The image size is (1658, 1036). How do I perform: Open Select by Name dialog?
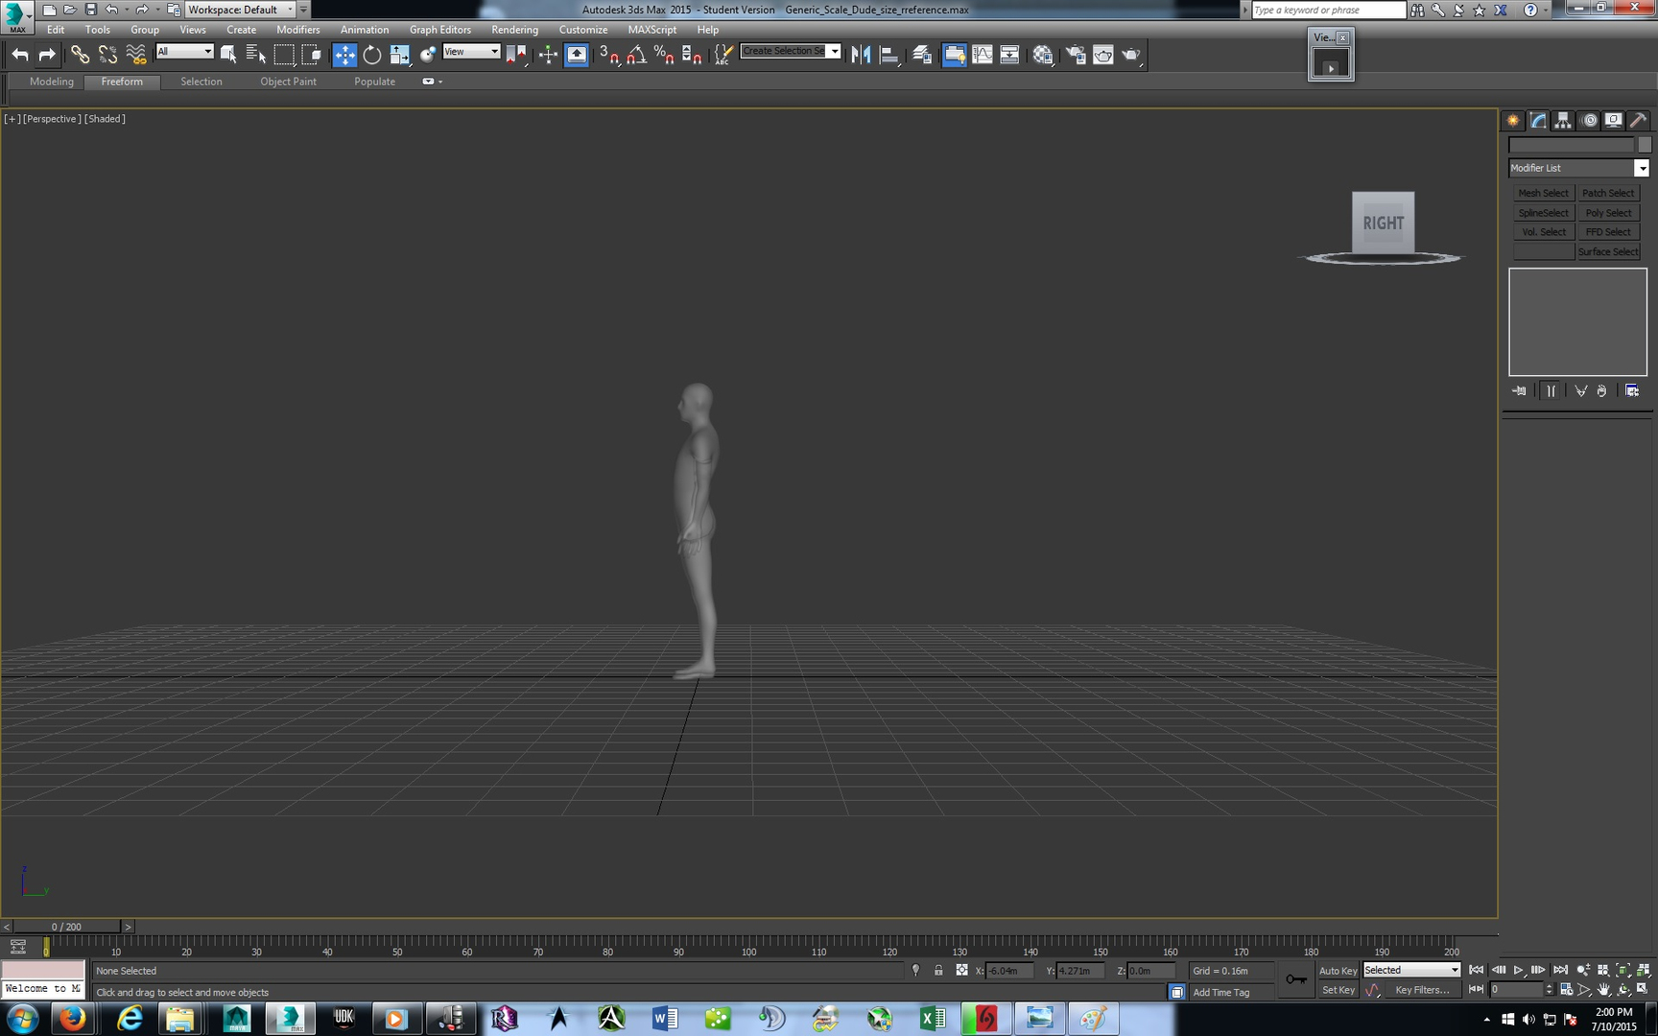(x=256, y=55)
